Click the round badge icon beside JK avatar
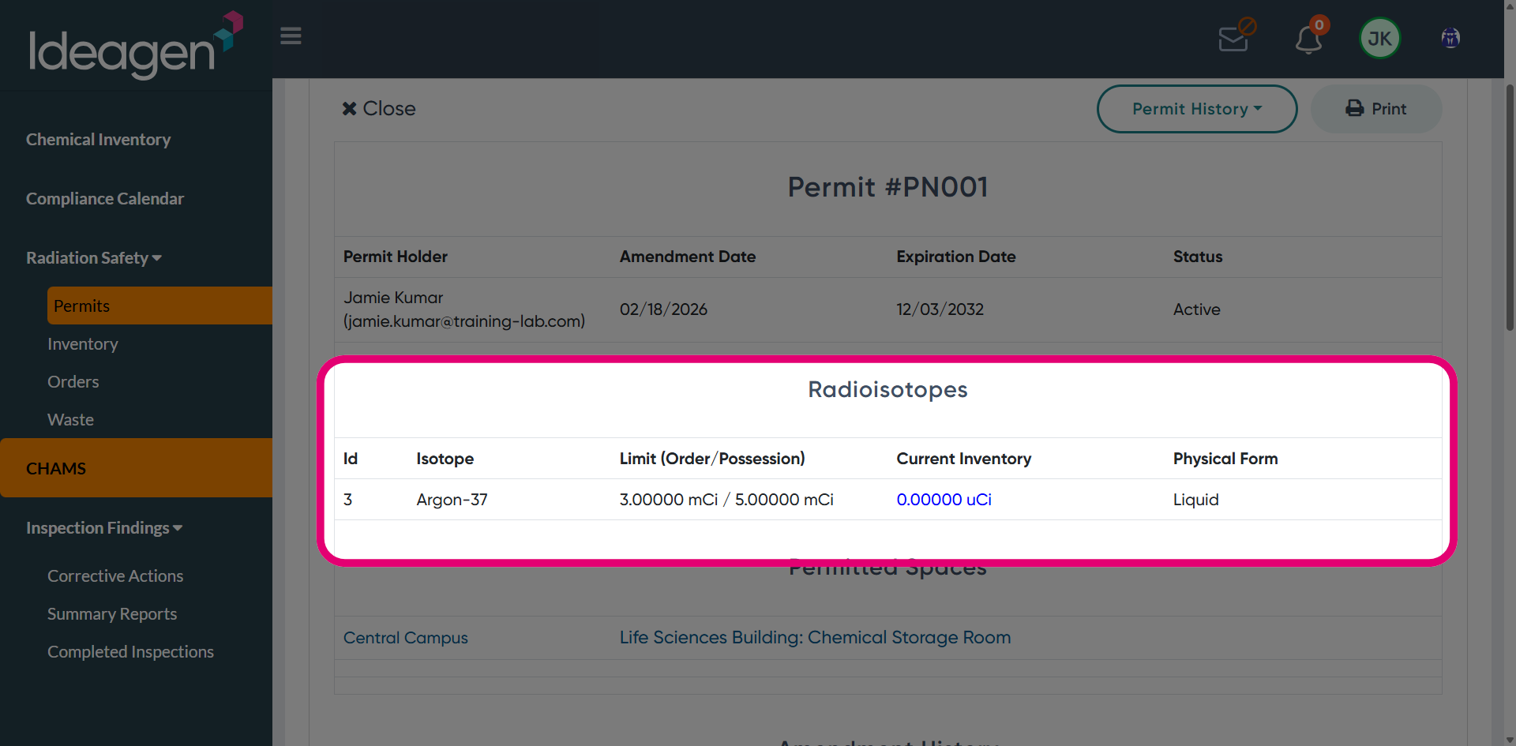The width and height of the screenshot is (1516, 746). tap(1450, 38)
